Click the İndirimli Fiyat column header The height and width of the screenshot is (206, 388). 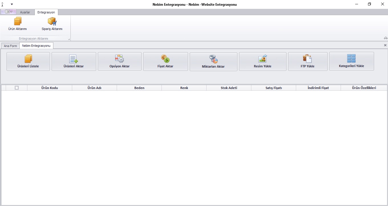(x=318, y=88)
